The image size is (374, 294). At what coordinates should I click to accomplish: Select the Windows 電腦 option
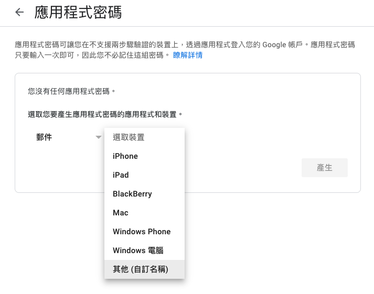click(138, 251)
